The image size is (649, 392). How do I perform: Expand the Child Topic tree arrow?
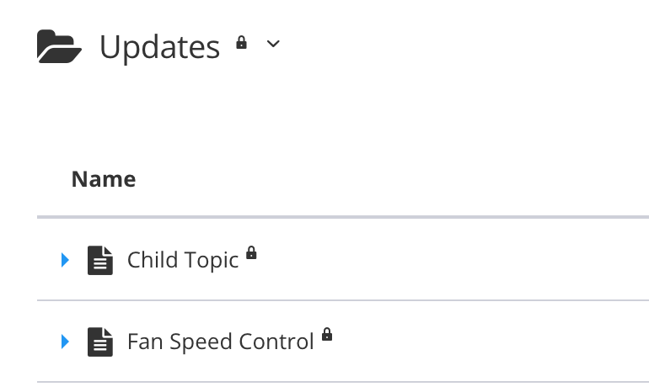click(66, 261)
